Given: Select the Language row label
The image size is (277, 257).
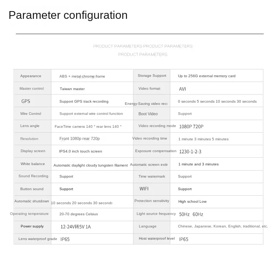Looking at the screenshot, I should point(147,226).
